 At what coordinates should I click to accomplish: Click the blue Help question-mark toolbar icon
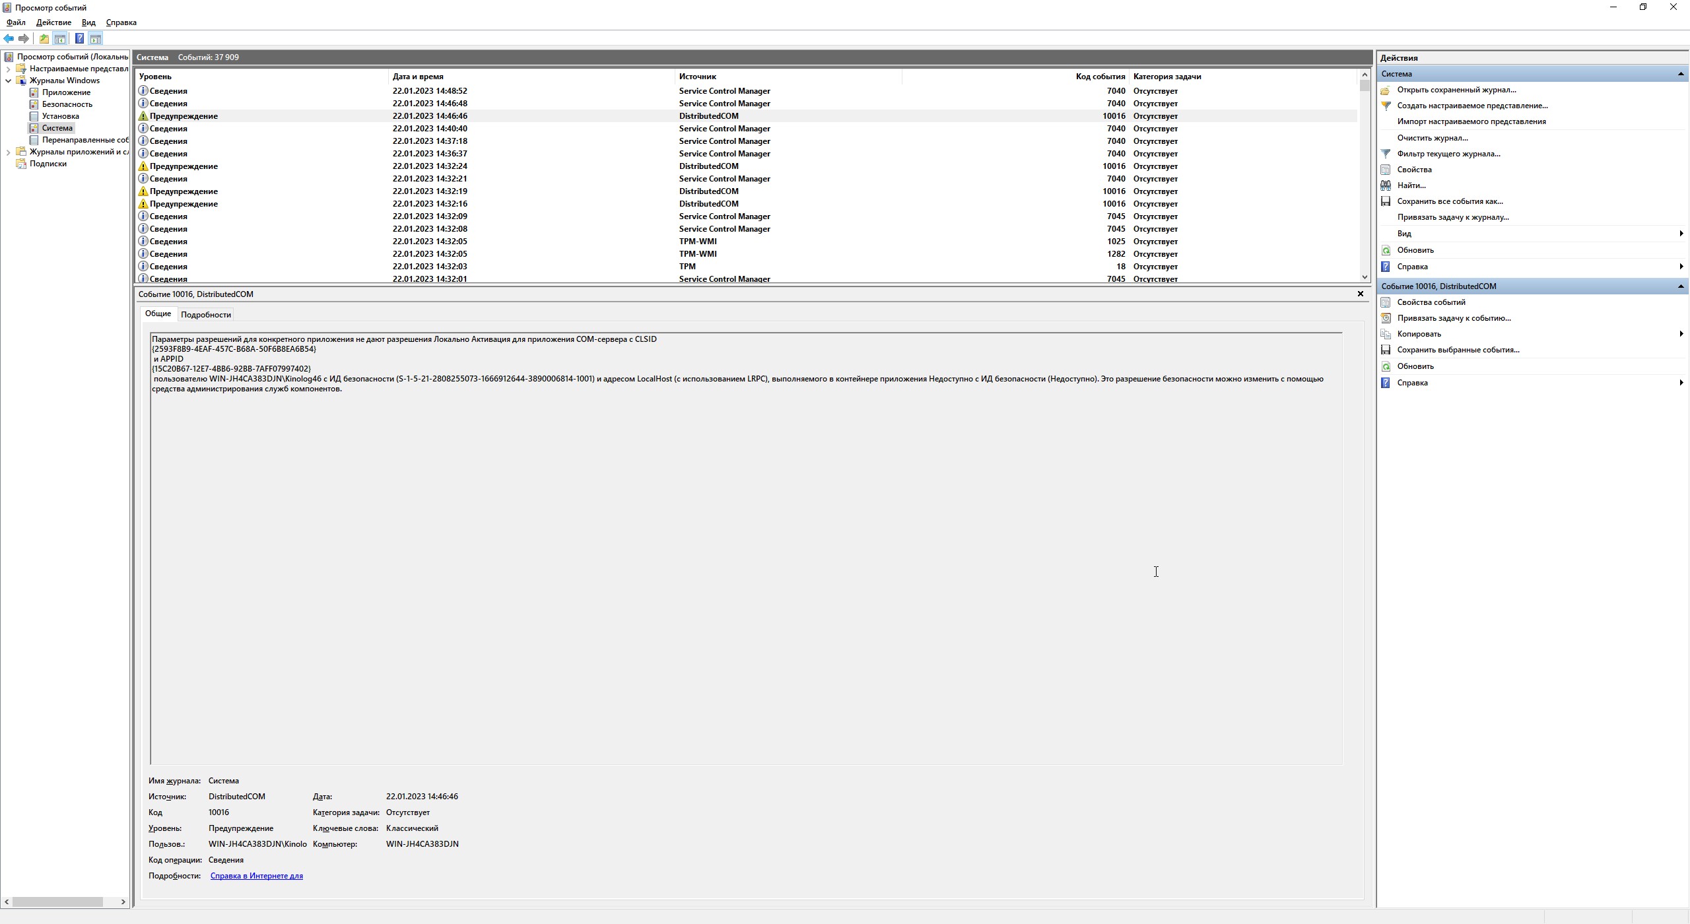[79, 38]
